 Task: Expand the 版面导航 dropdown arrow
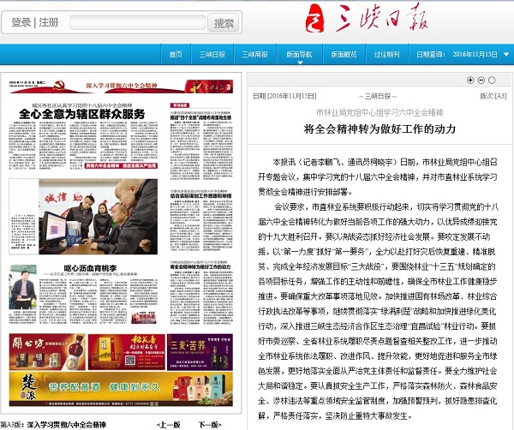click(316, 54)
